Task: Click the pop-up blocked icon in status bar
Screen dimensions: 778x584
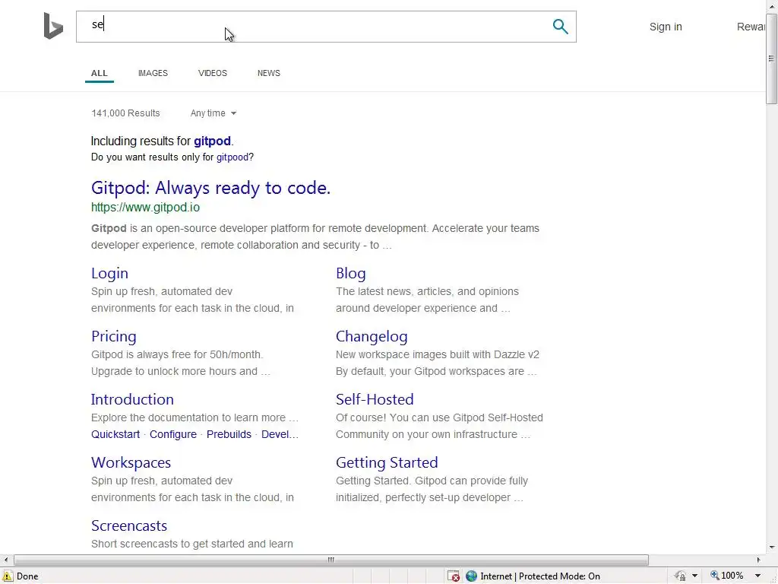Action: (454, 576)
